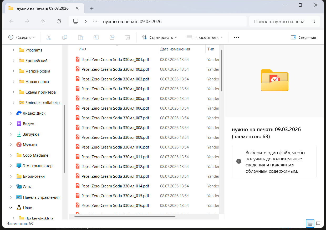The image size is (326, 230).
Task: Go forward with the right arrow
Action: (x=27, y=21)
